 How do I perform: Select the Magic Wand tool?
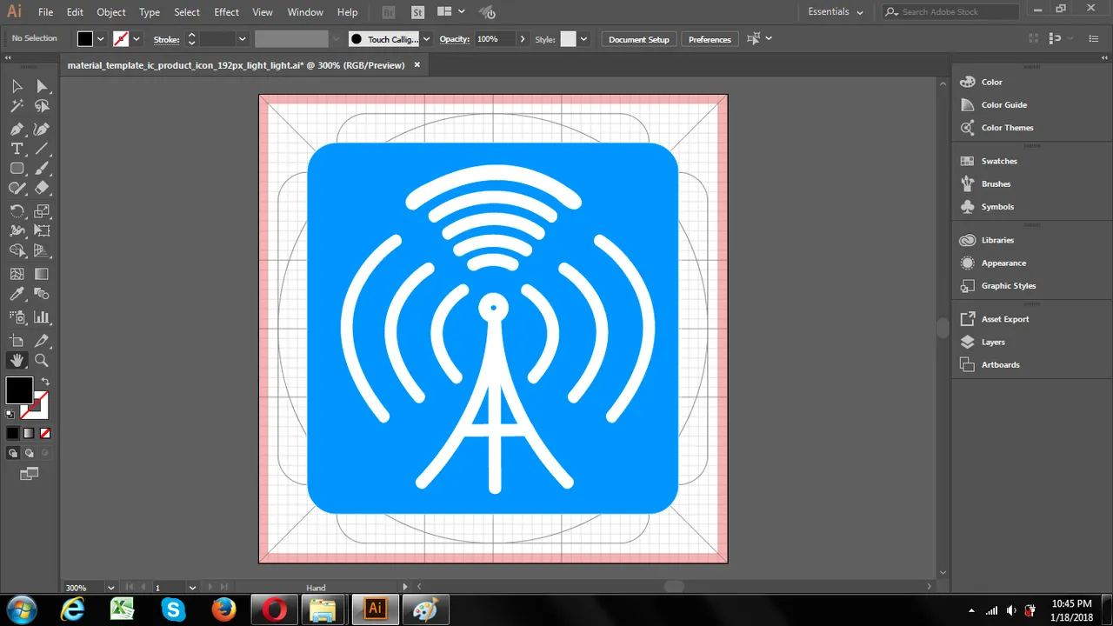point(17,106)
